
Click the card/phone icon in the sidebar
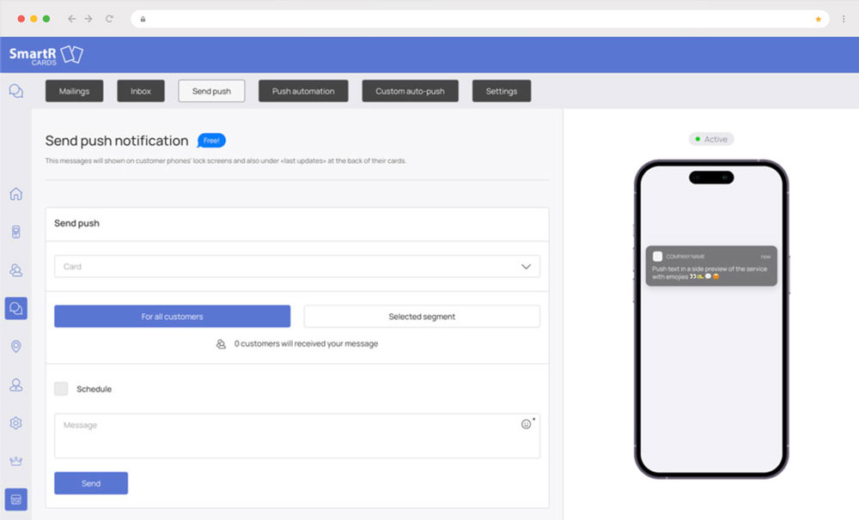pyautogui.click(x=15, y=232)
